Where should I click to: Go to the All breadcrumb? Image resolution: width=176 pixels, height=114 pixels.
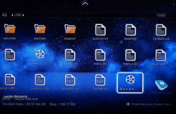pos(4,15)
